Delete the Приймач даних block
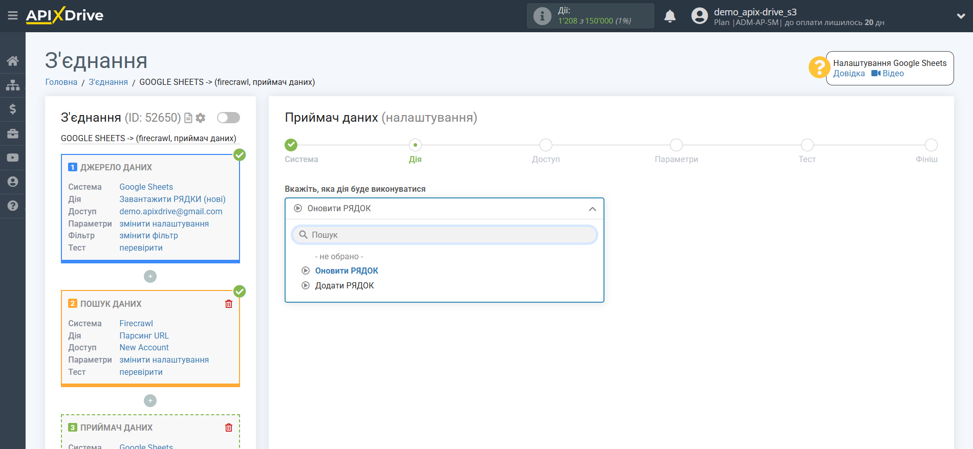 click(229, 428)
